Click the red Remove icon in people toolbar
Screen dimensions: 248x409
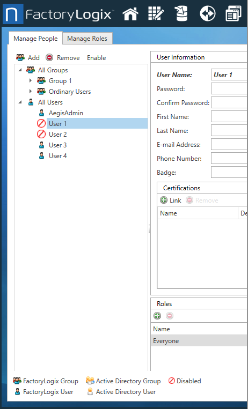(x=49, y=57)
